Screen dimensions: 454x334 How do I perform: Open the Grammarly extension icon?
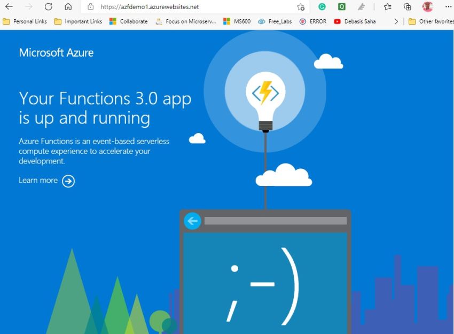coord(322,6)
